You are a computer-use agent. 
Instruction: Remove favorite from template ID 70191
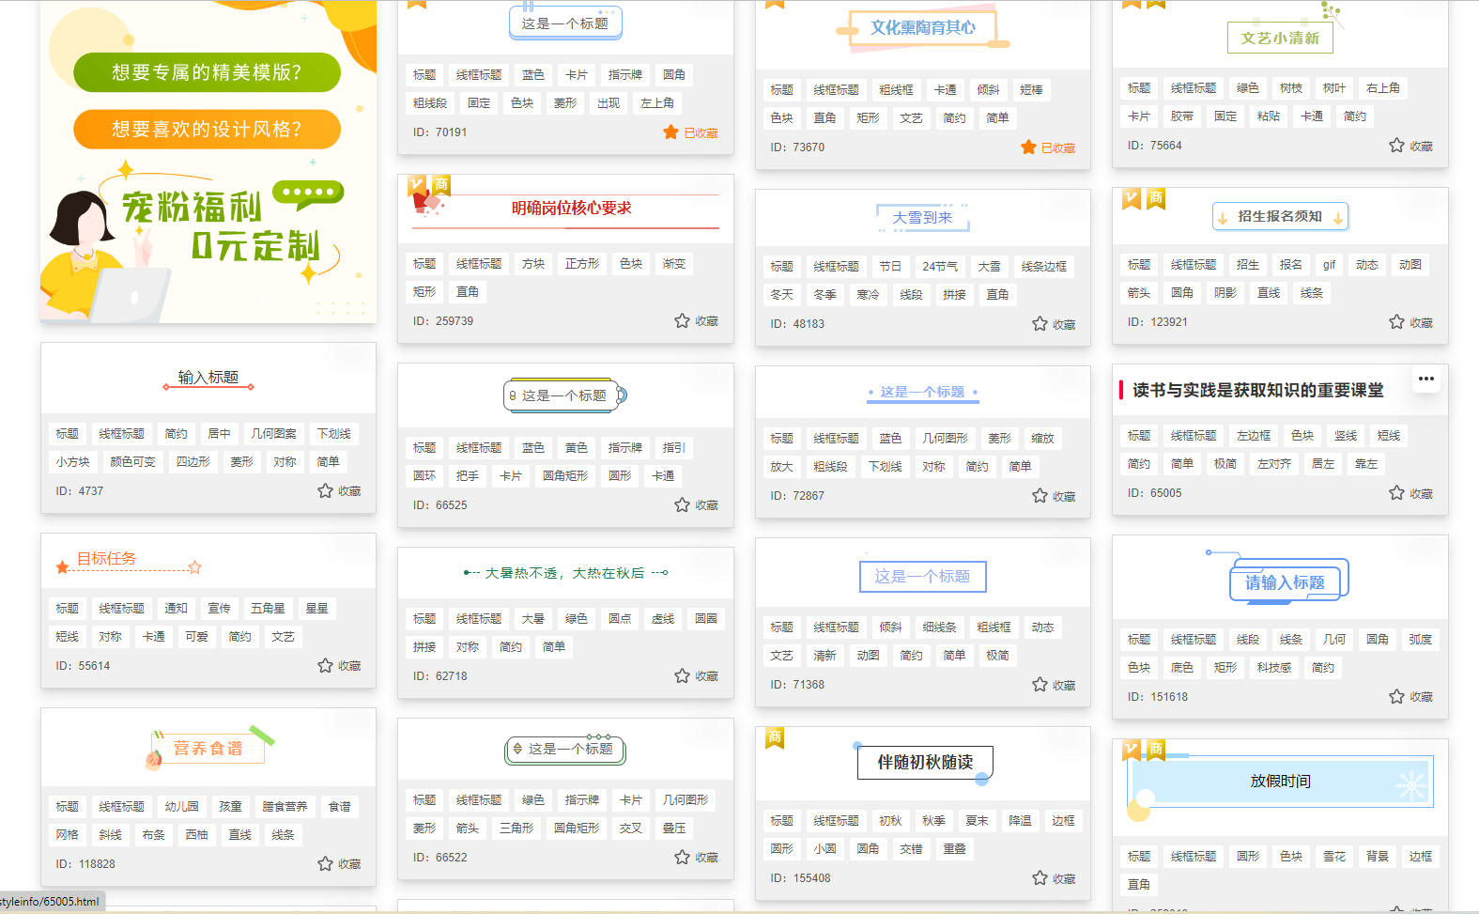point(671,132)
